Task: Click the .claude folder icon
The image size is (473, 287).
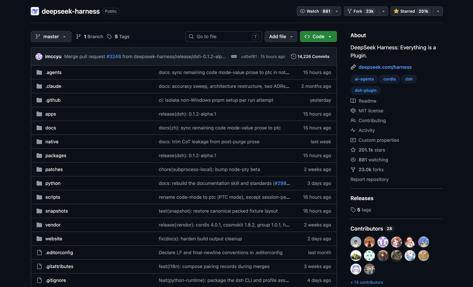Action: coord(39,86)
